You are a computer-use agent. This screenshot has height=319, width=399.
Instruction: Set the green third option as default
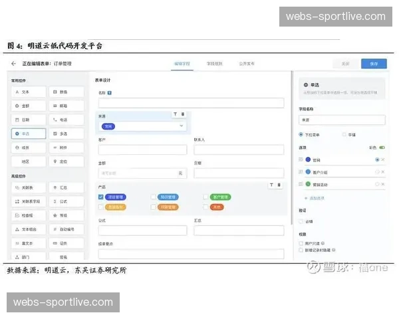(x=377, y=184)
